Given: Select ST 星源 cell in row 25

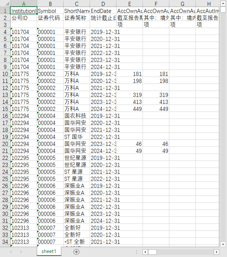Looking at the screenshot, I should [x=77, y=179].
